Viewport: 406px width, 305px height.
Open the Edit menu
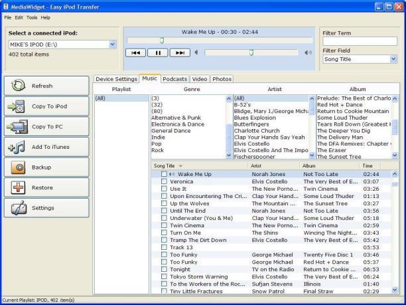point(19,18)
